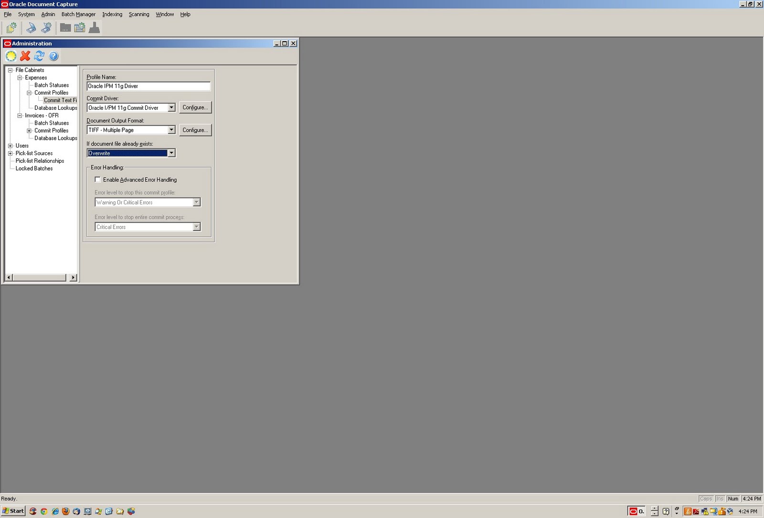Delete selected profile using red X icon
The height and width of the screenshot is (518, 764).
[x=25, y=56]
